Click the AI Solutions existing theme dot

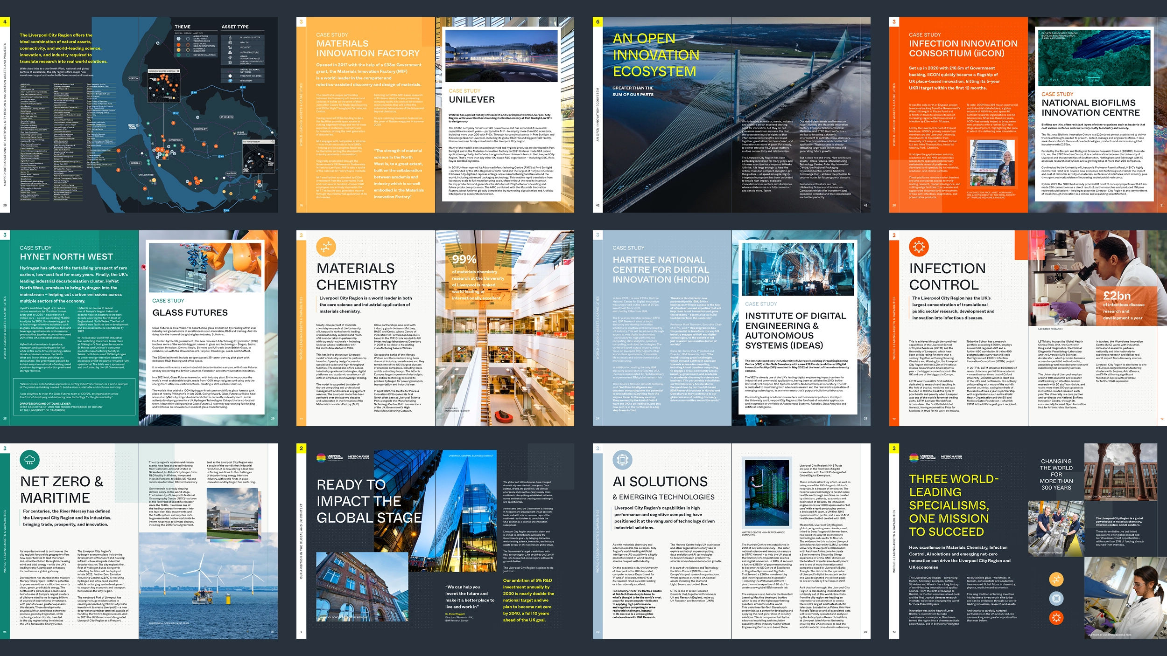(178, 39)
